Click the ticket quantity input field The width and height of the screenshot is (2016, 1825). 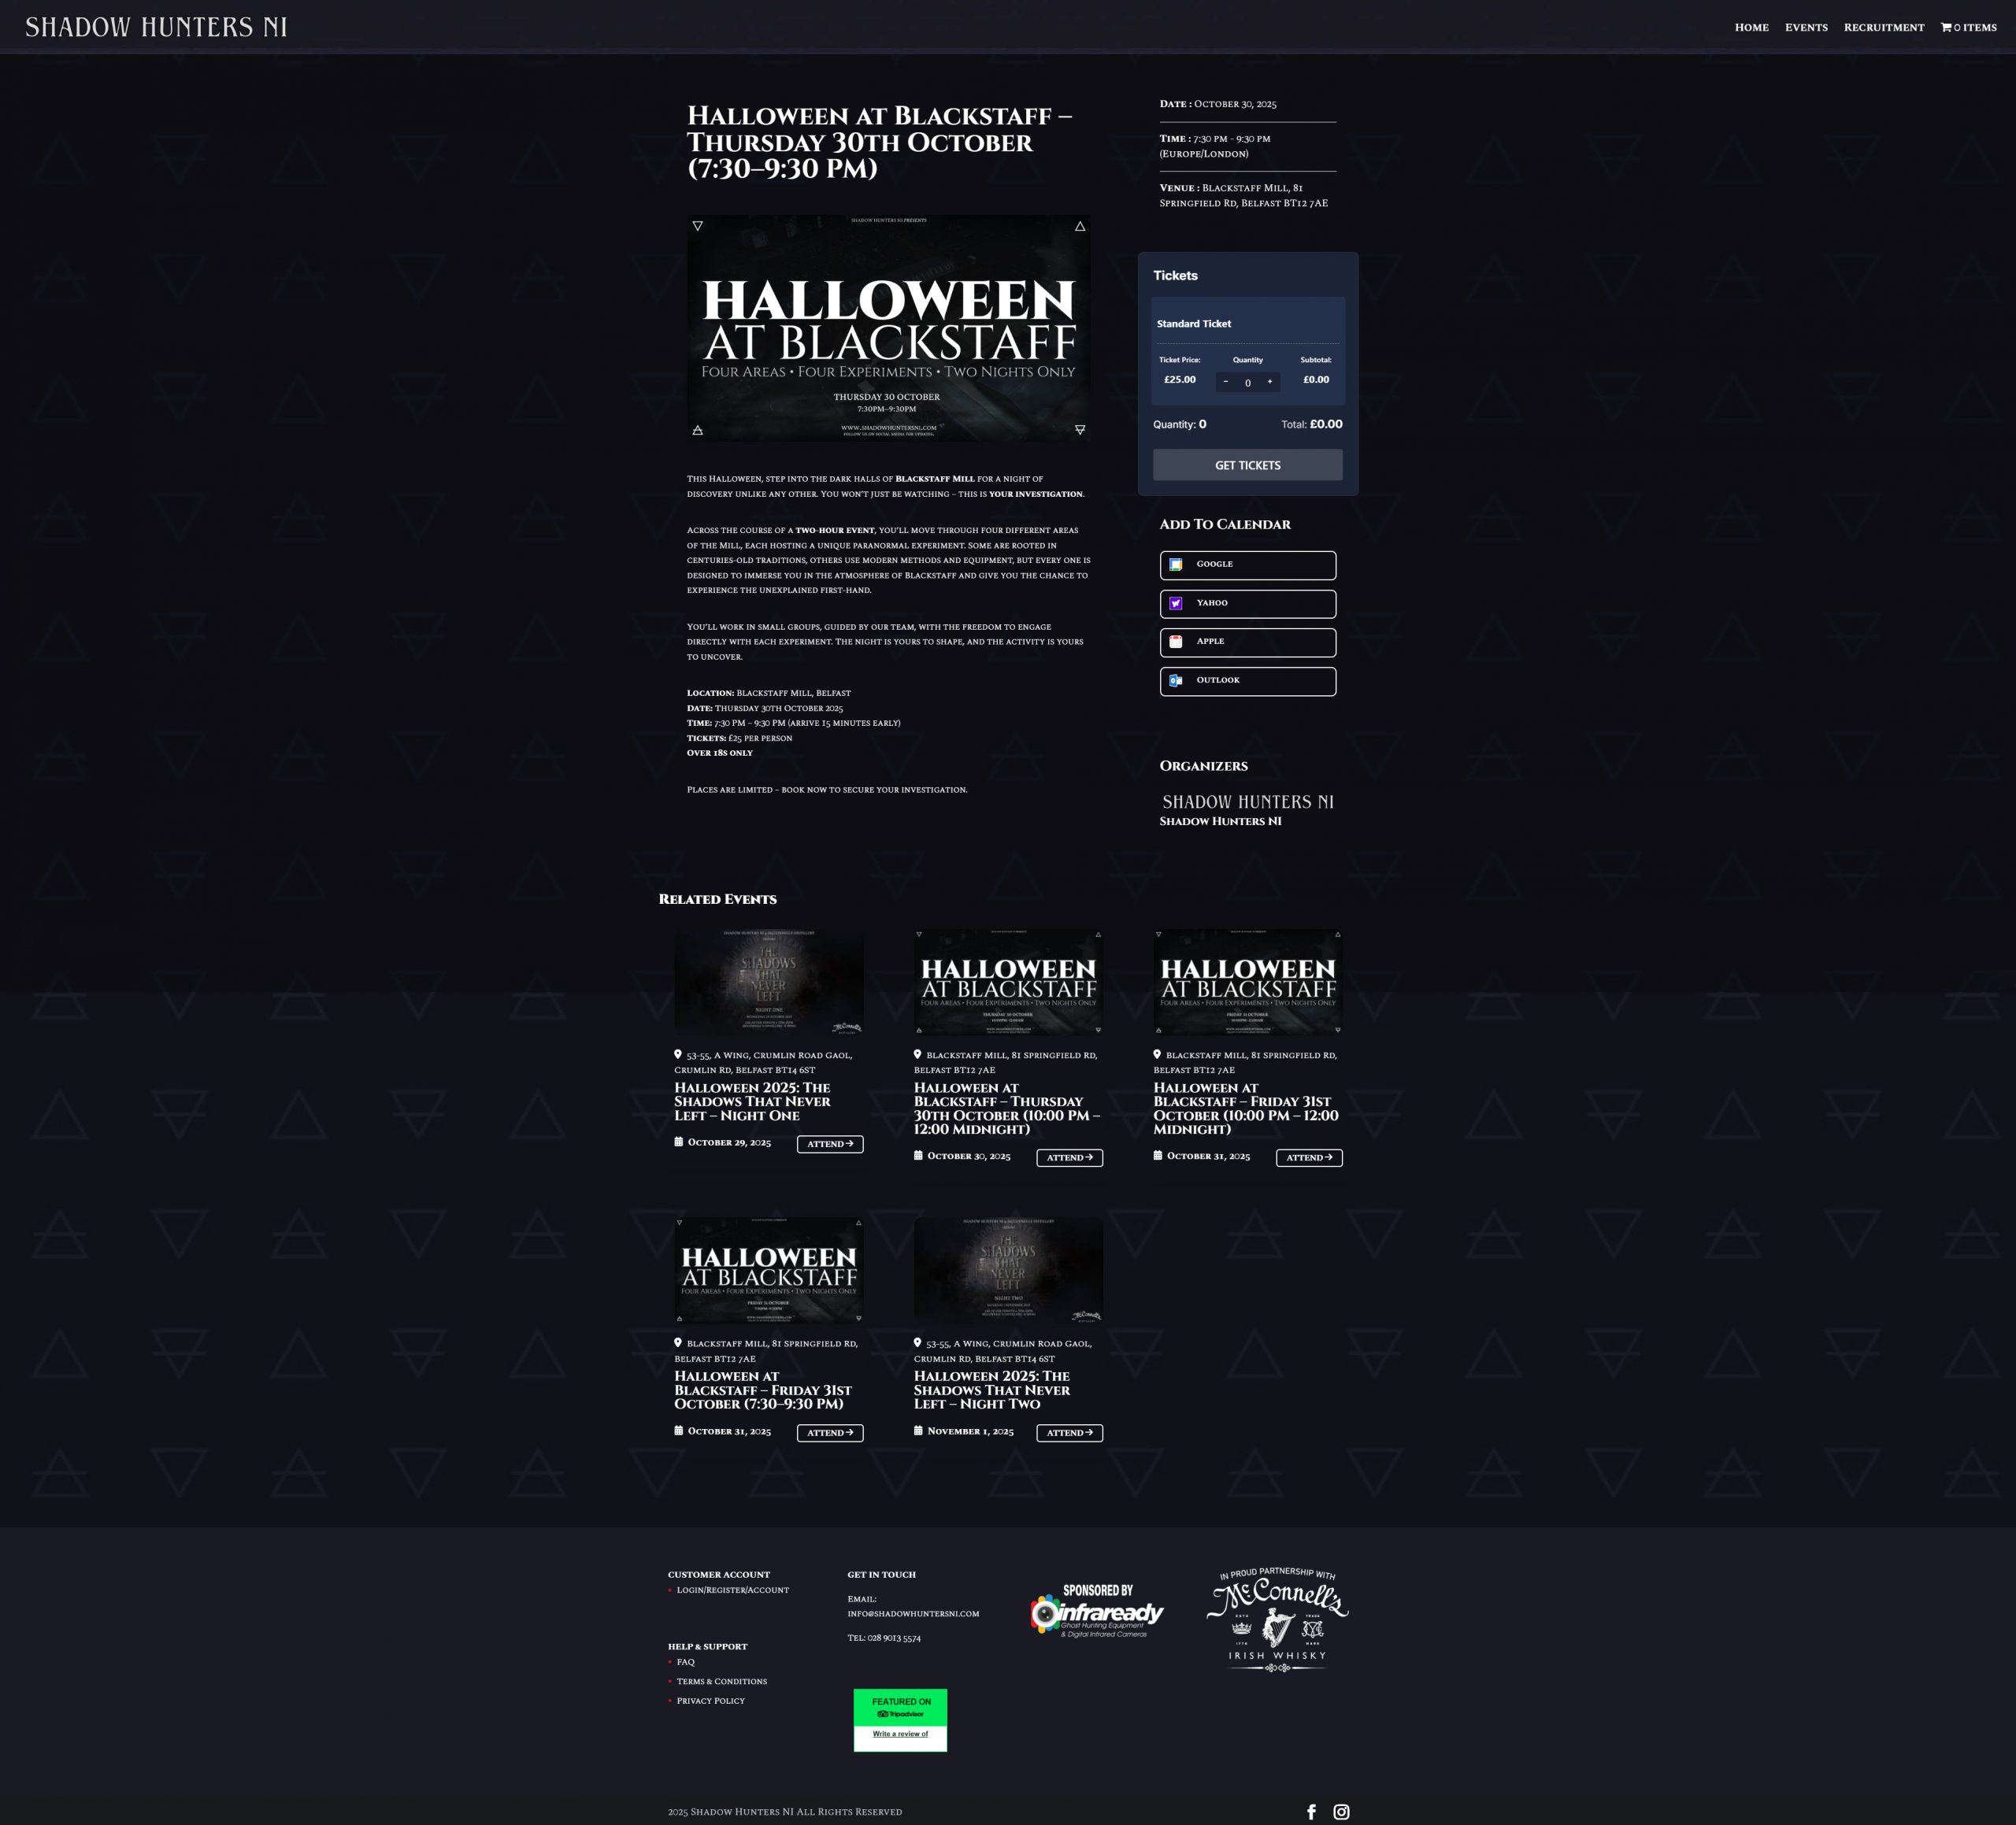(1247, 383)
